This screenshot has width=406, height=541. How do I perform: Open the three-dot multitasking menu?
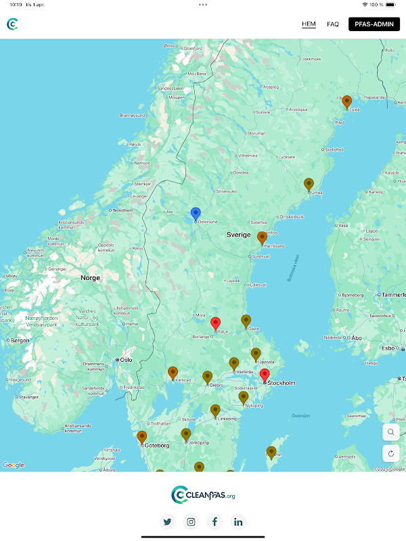pos(203,5)
